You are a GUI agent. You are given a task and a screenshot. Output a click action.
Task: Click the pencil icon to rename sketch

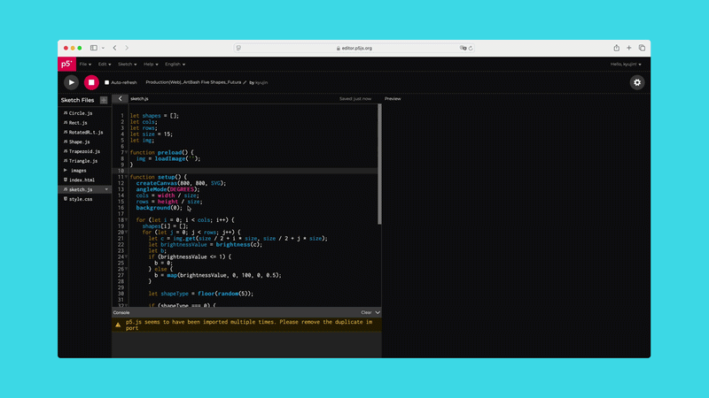point(245,82)
